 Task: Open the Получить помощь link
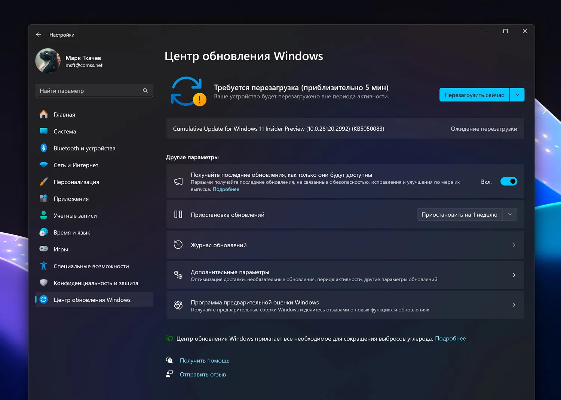(205, 360)
